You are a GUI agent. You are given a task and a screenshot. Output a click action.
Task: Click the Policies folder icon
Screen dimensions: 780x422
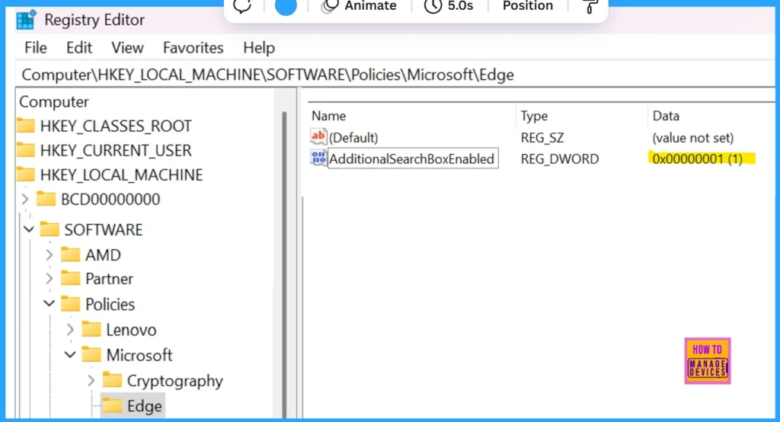(x=71, y=303)
